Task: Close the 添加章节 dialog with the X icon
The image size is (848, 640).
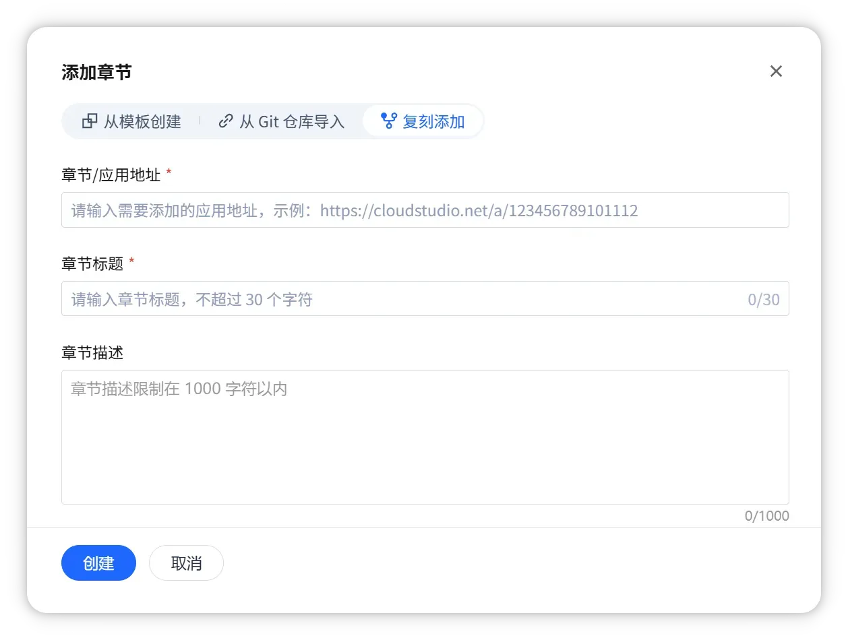Action: click(x=776, y=71)
